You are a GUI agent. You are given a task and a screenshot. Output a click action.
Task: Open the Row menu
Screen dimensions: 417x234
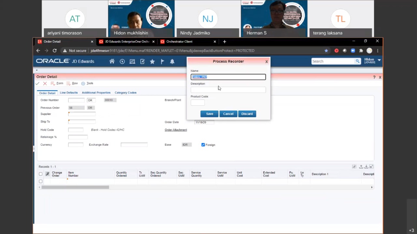tap(72, 84)
